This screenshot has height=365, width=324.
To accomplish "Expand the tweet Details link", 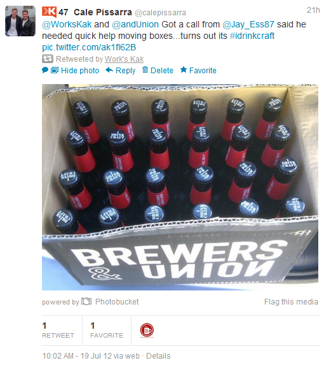I will point(158,356).
